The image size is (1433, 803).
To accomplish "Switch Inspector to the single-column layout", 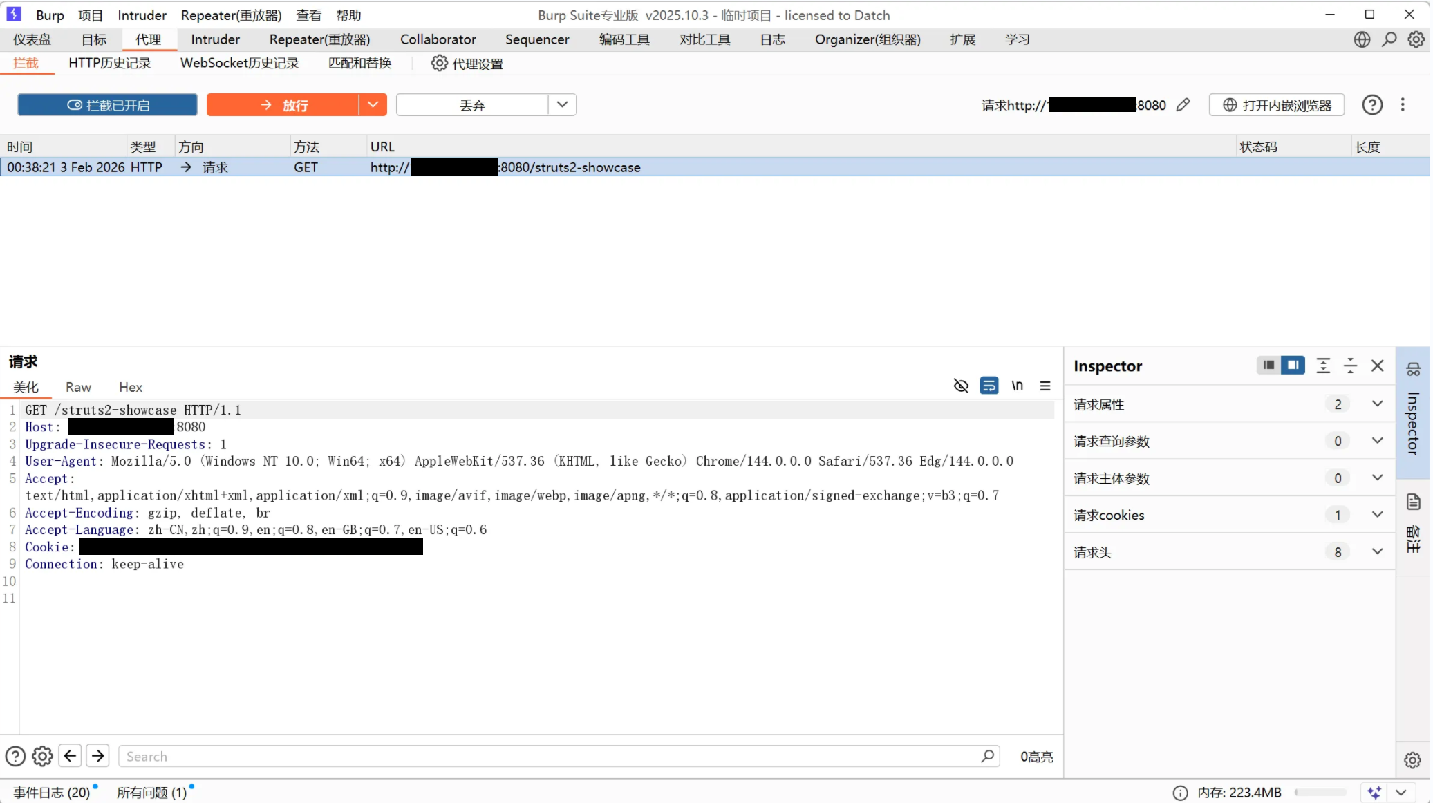I will point(1268,366).
